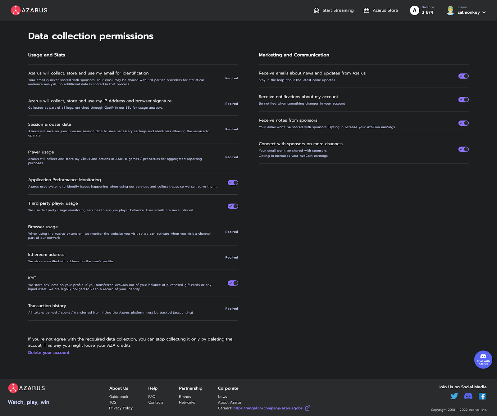
Task: Toggle Application Performance Monitoring switch
Action: click(233, 183)
